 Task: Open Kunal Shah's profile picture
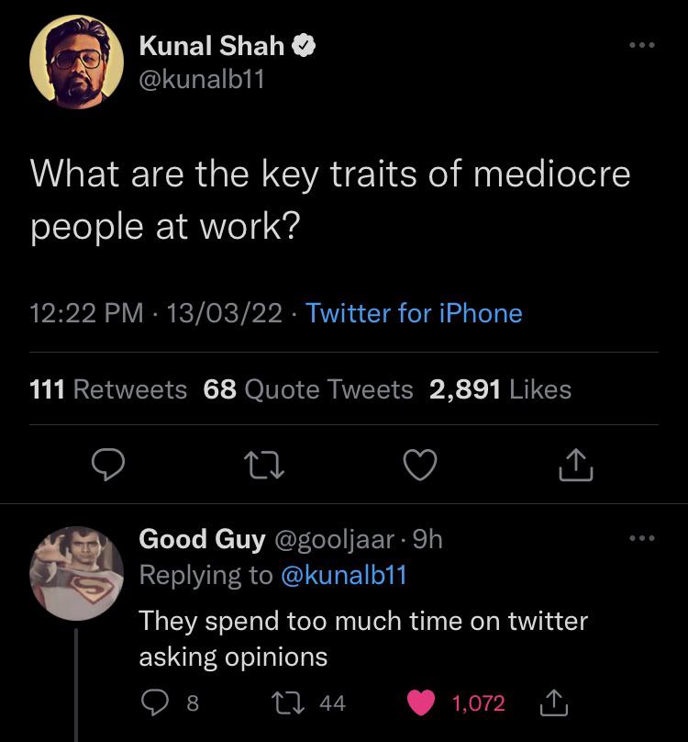(78, 60)
